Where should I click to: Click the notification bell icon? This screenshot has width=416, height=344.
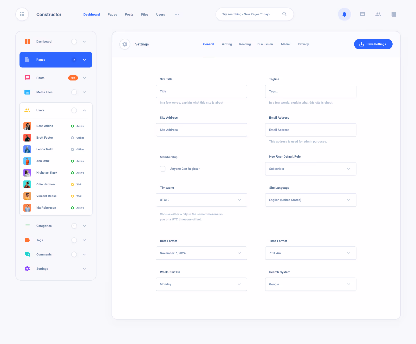pos(344,14)
